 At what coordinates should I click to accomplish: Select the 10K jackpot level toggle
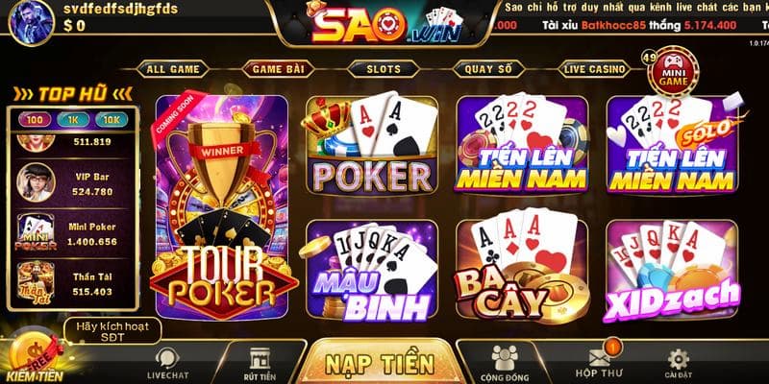click(x=112, y=119)
